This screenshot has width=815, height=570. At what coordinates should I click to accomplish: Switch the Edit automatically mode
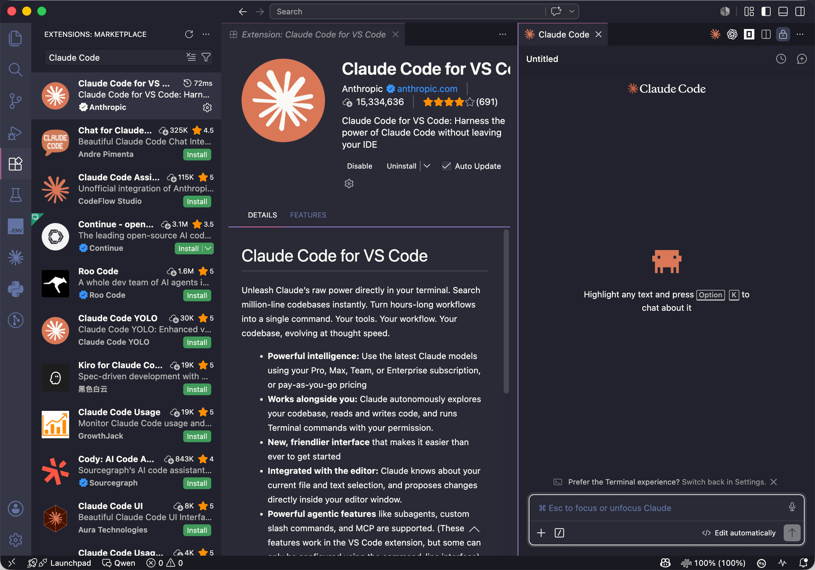click(739, 533)
